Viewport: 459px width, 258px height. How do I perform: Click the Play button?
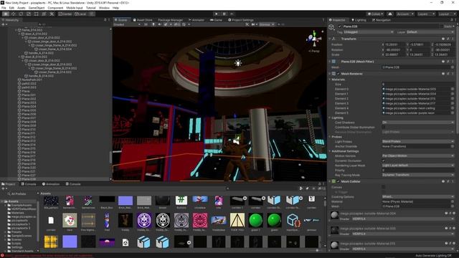coord(217,14)
